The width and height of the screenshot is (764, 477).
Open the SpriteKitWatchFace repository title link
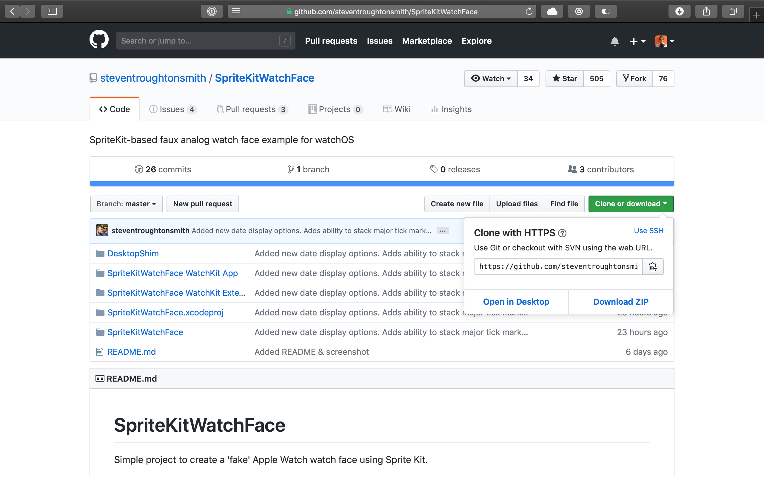pos(264,78)
